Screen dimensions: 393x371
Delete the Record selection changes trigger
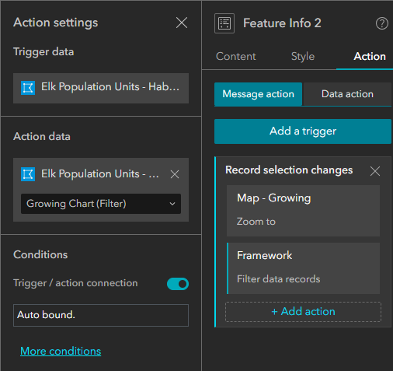point(375,171)
